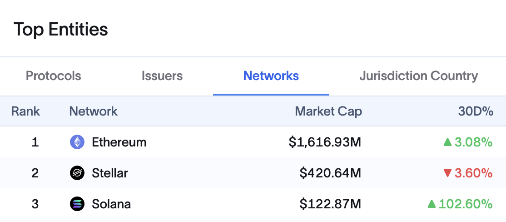Open the Jurisdiction Country tab
This screenshot has height=222, width=506.
pyautogui.click(x=418, y=76)
